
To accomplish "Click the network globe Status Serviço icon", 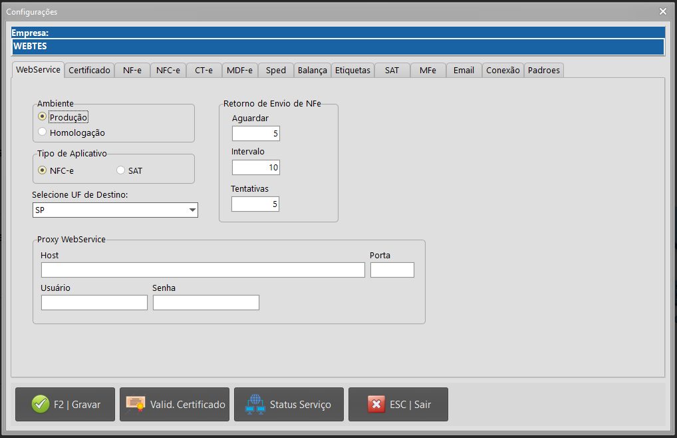I will (255, 404).
